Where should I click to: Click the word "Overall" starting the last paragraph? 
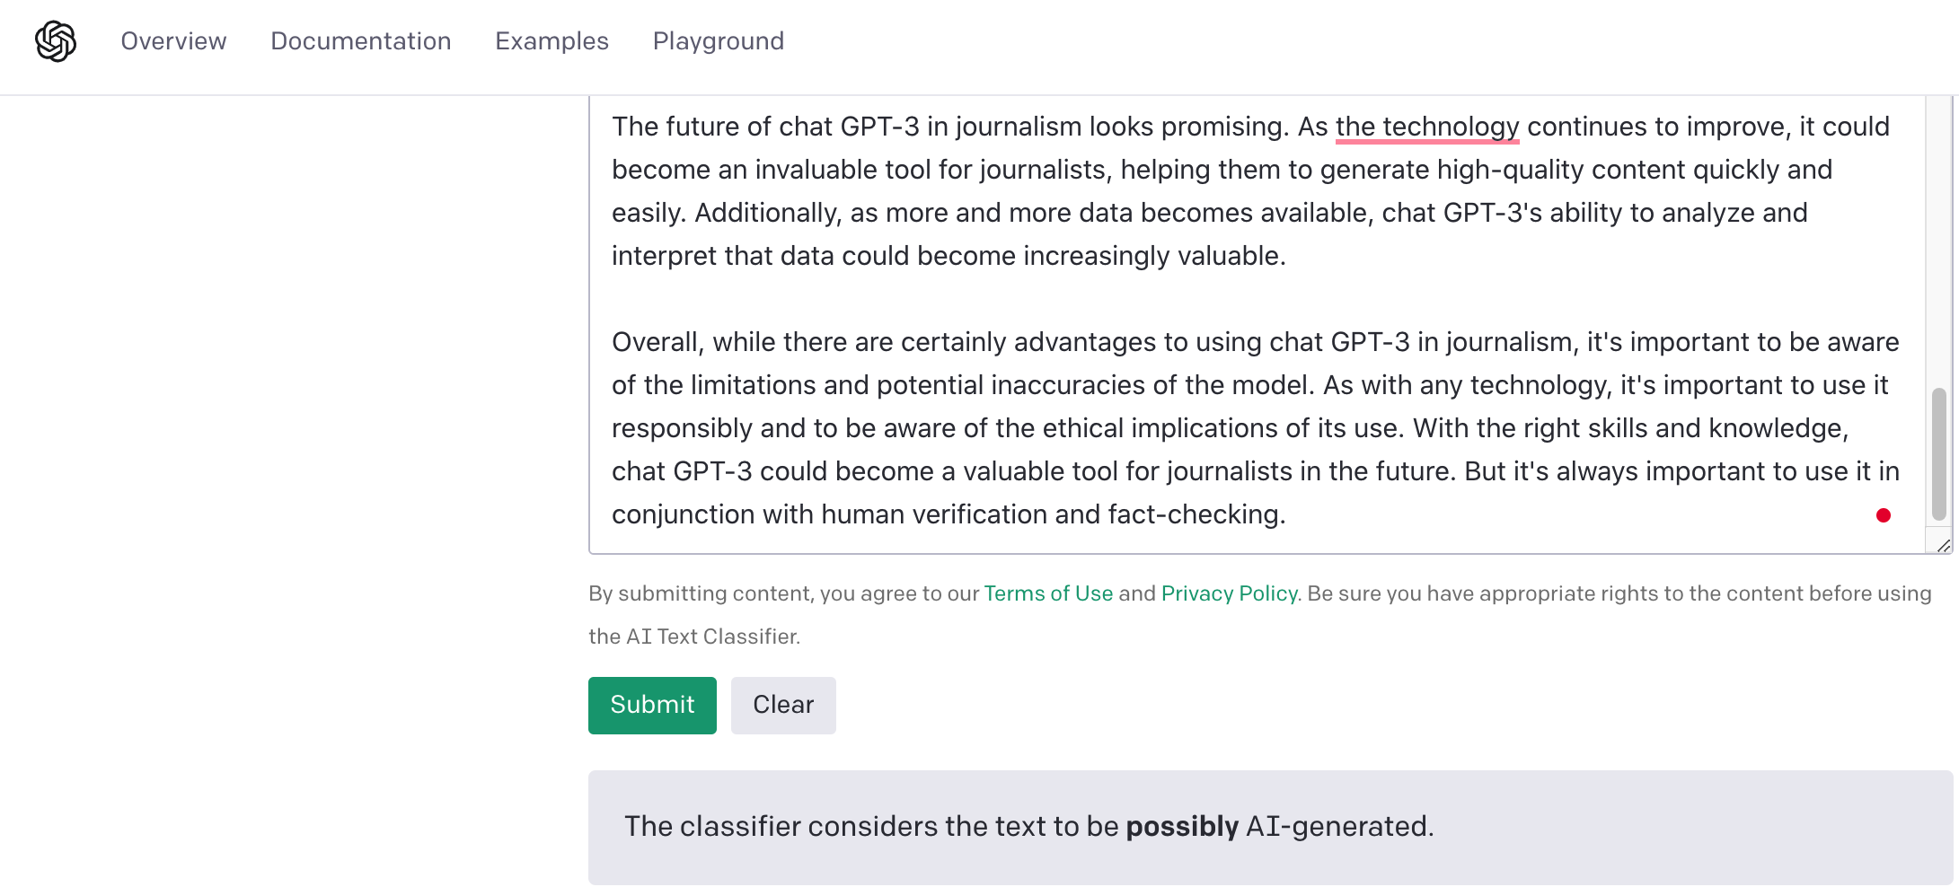(657, 342)
